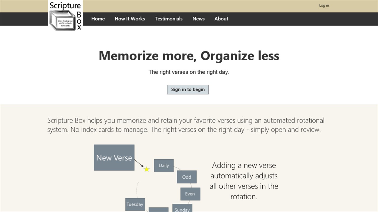Open the About page

[221, 19]
